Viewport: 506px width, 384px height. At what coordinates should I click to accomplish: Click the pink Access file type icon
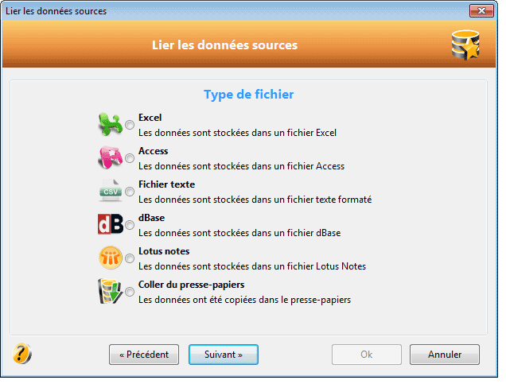(x=111, y=158)
